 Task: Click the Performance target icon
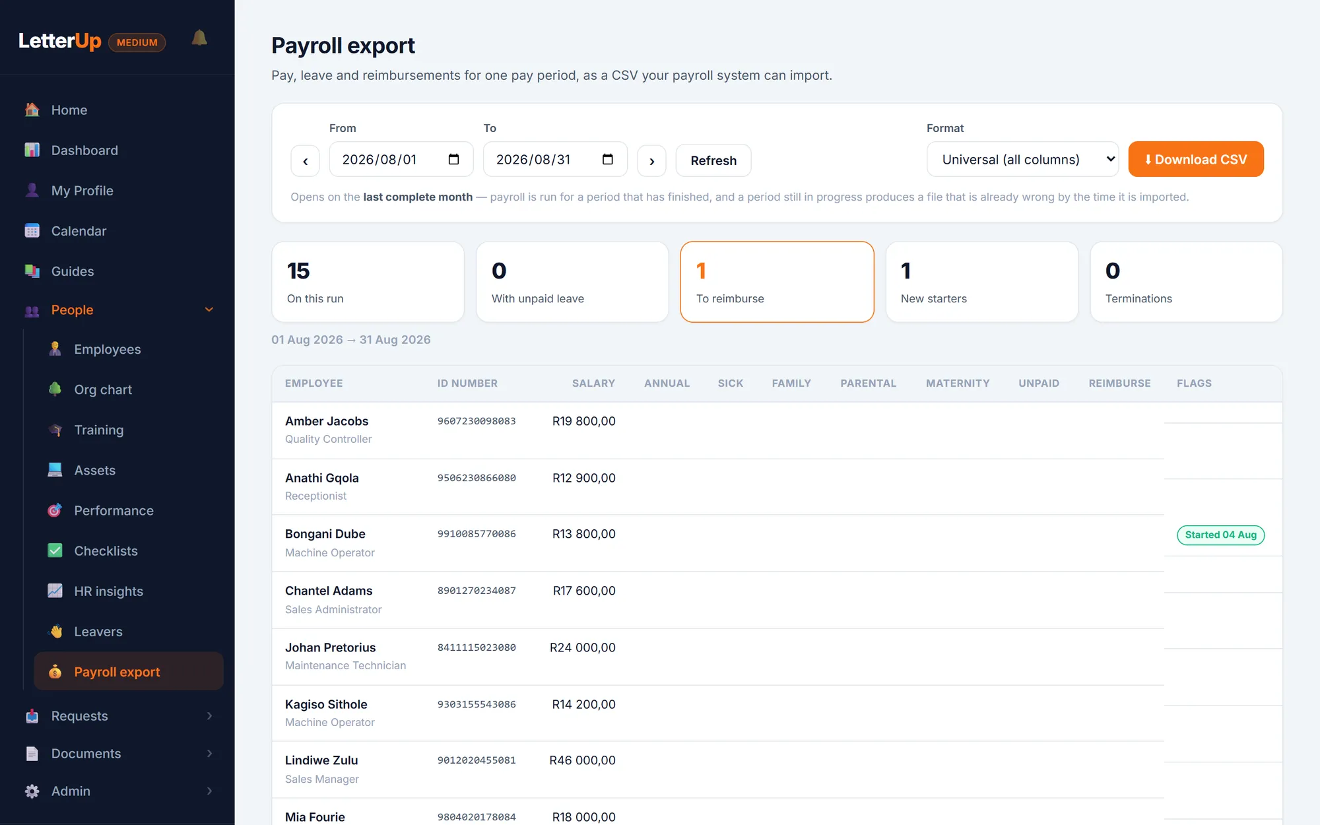[x=55, y=510]
